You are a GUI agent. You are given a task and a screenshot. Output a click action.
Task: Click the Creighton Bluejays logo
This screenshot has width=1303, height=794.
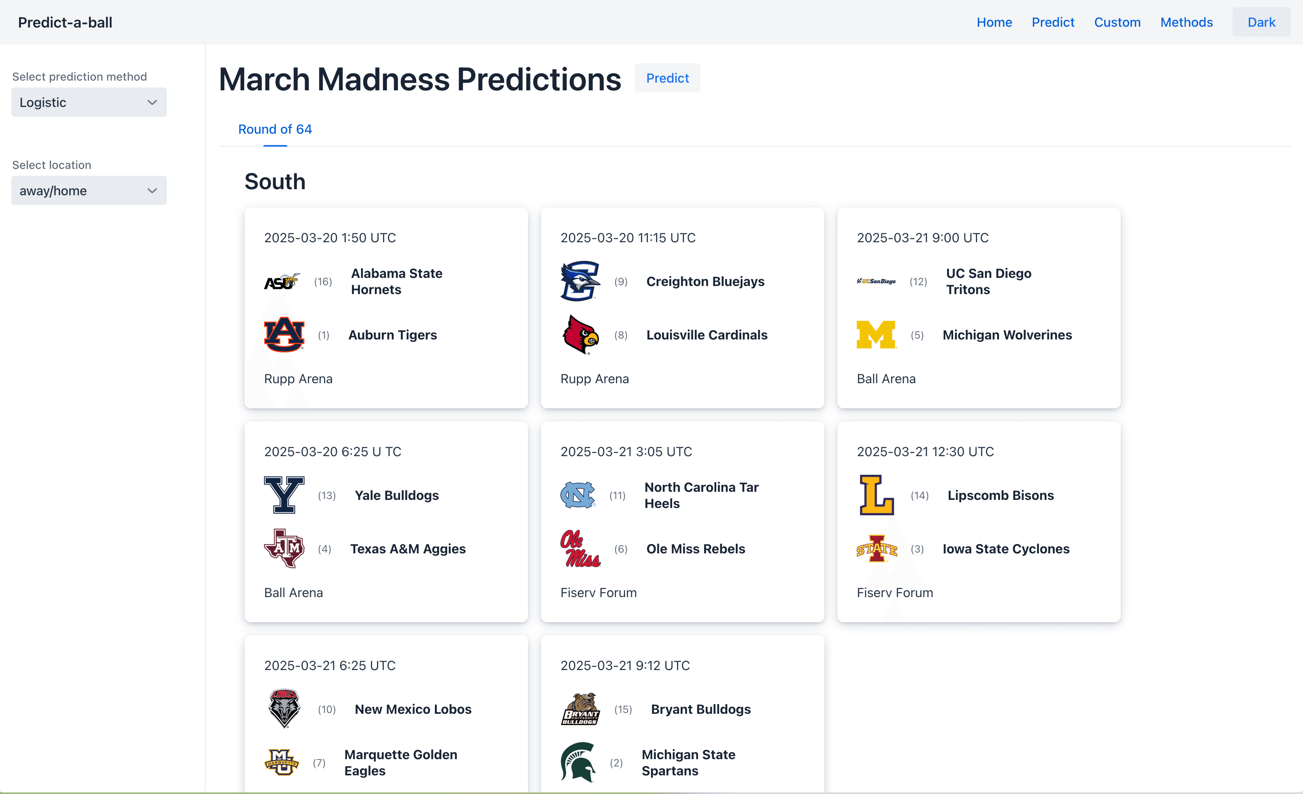pos(580,282)
